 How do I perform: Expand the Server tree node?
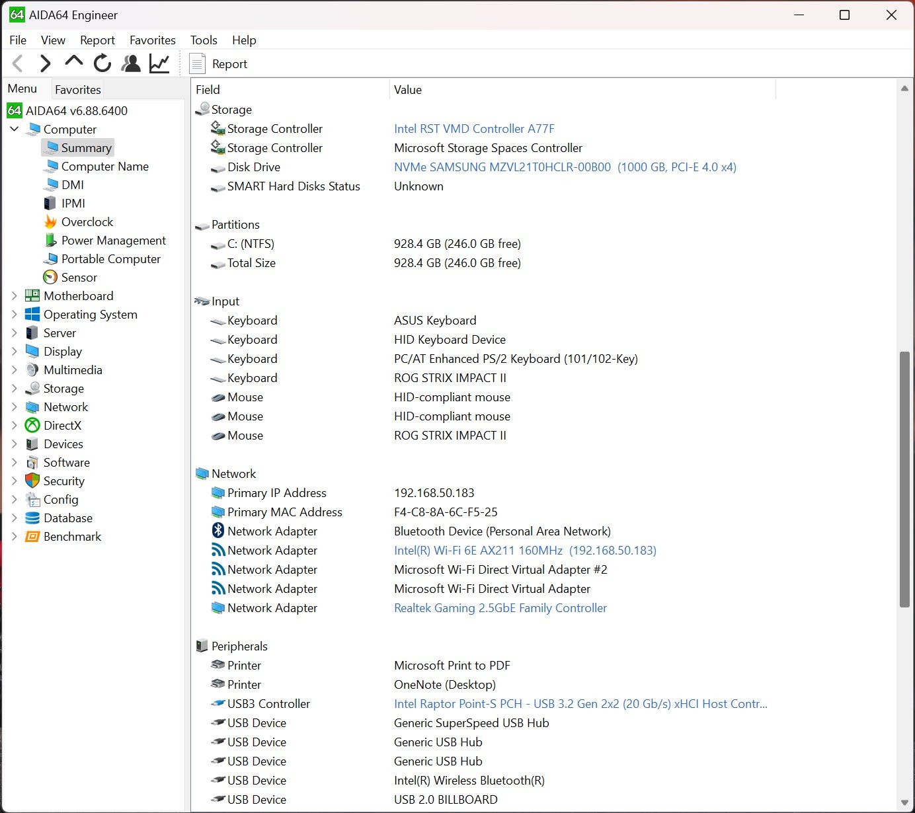[14, 333]
